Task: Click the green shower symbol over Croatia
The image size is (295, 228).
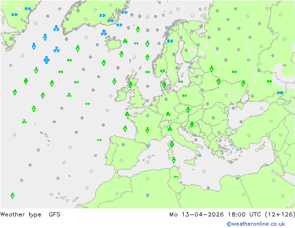Action: (192, 124)
